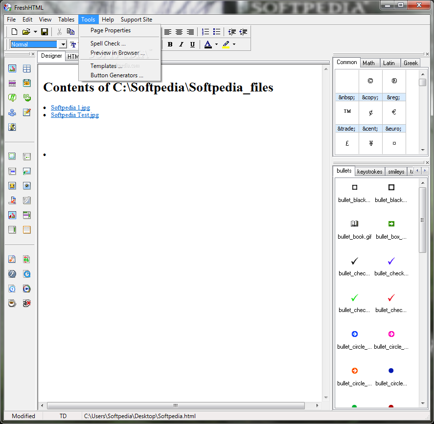Insert ActiveX control icon
434x424 pixels.
27,303
